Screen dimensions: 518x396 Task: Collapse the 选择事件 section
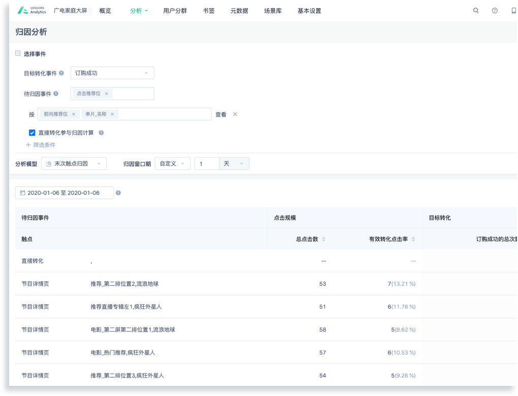coord(18,53)
